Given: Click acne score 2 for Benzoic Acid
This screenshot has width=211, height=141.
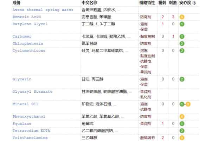Looking at the screenshot, I should click(x=163, y=17).
